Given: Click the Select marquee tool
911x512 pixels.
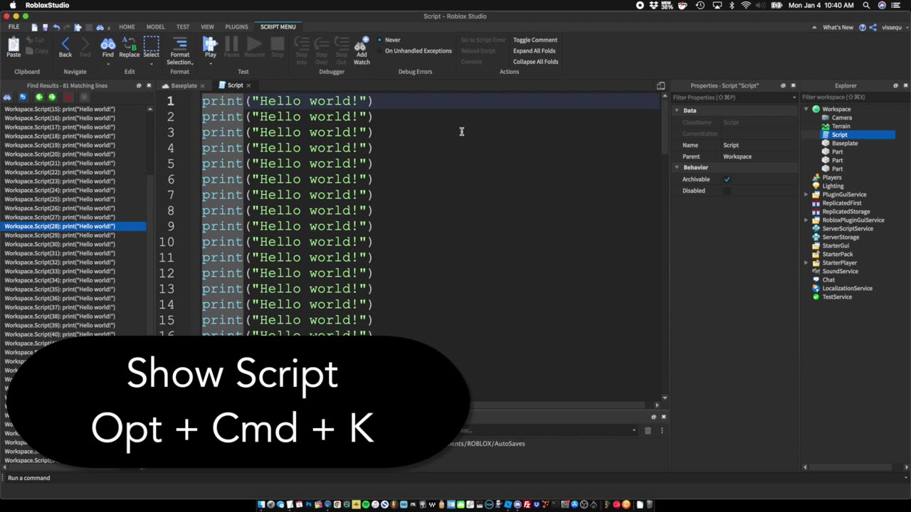Looking at the screenshot, I should point(151,47).
